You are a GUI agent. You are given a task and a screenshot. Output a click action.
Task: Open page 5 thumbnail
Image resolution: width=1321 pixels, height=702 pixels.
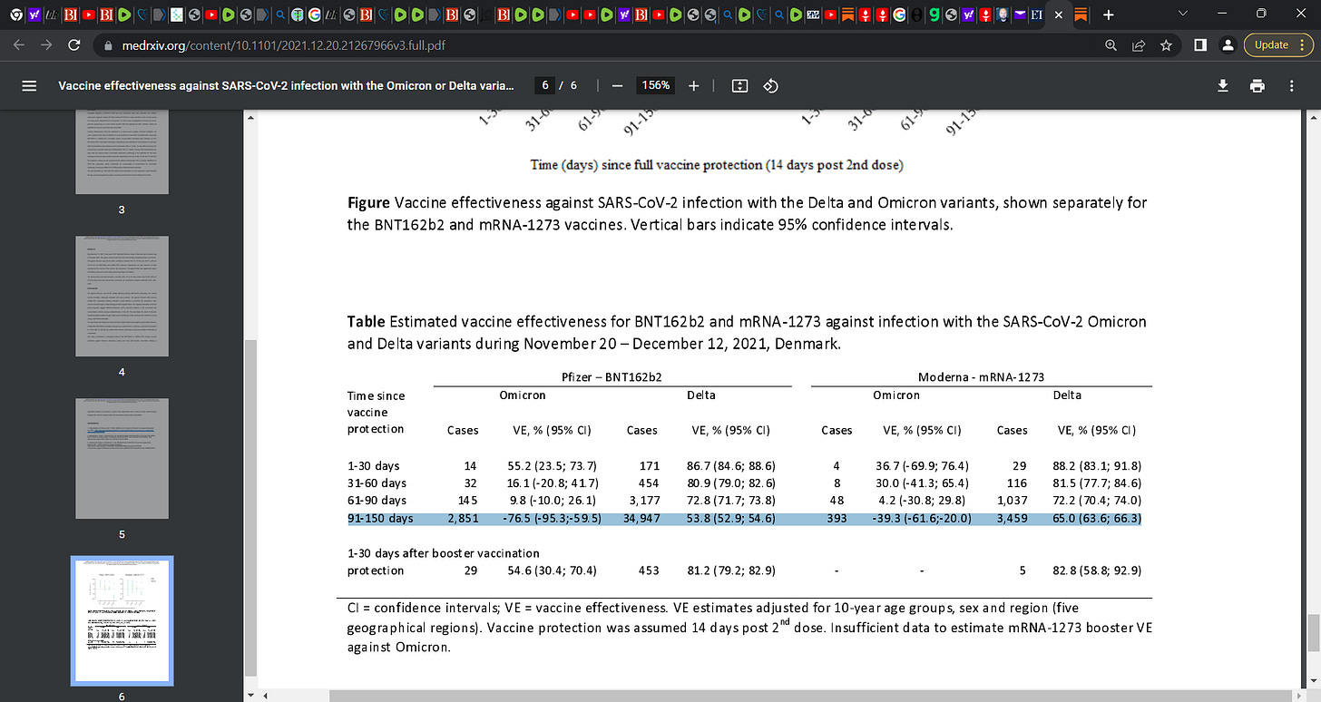click(x=122, y=457)
